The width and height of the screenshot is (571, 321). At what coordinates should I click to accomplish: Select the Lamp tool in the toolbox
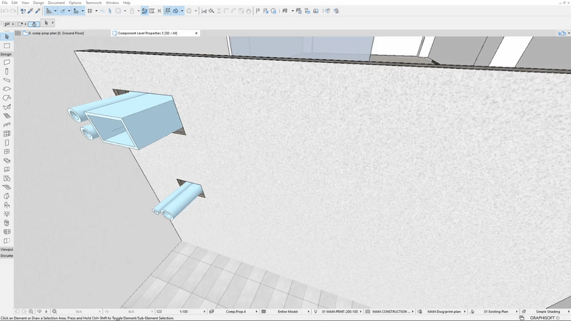pos(7,214)
